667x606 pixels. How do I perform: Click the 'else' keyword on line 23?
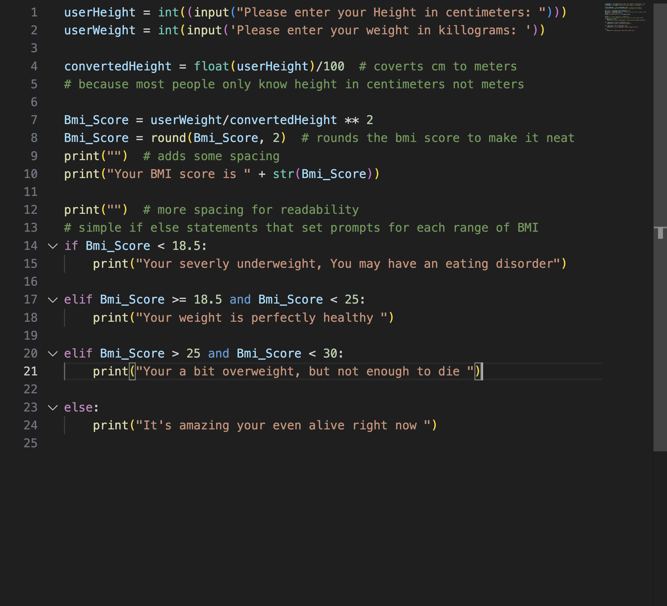78,408
